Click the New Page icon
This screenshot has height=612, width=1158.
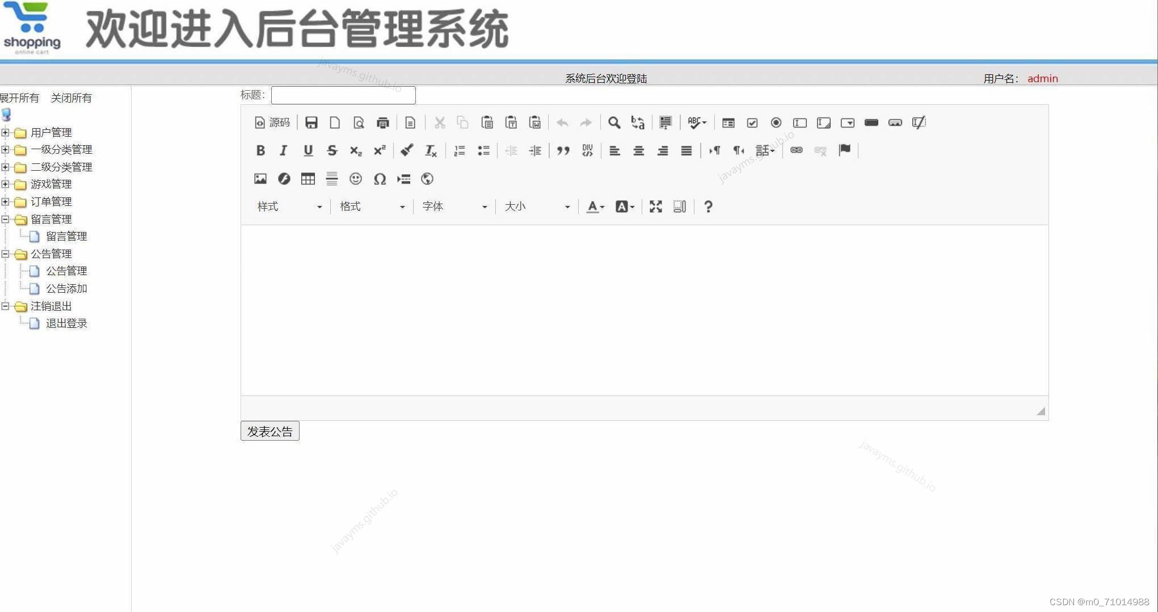point(335,123)
